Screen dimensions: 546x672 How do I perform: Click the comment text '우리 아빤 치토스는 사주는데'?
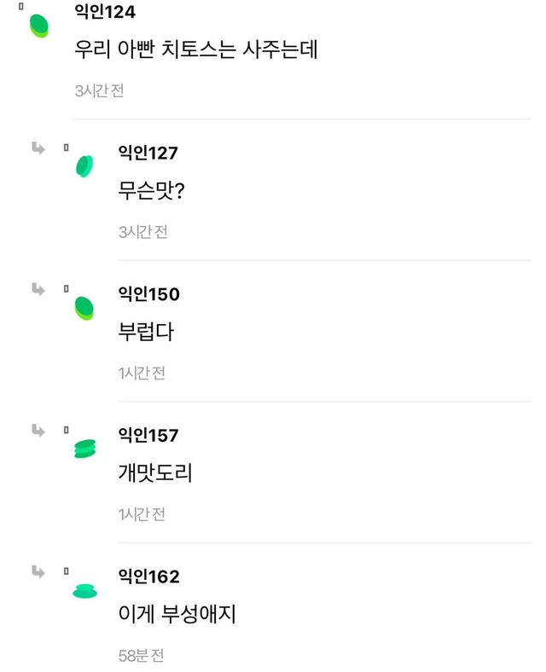click(x=196, y=49)
